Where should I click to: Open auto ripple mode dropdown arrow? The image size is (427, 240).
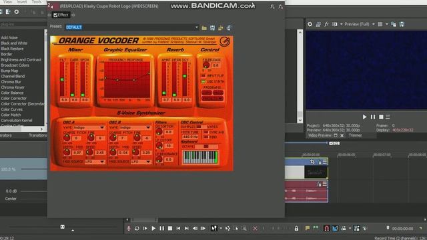tap(350, 229)
